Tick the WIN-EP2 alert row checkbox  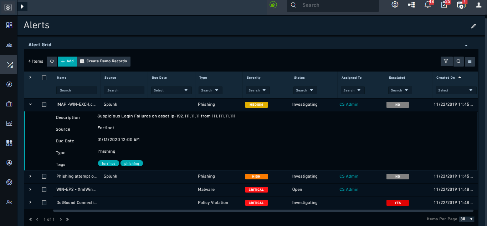tap(44, 189)
